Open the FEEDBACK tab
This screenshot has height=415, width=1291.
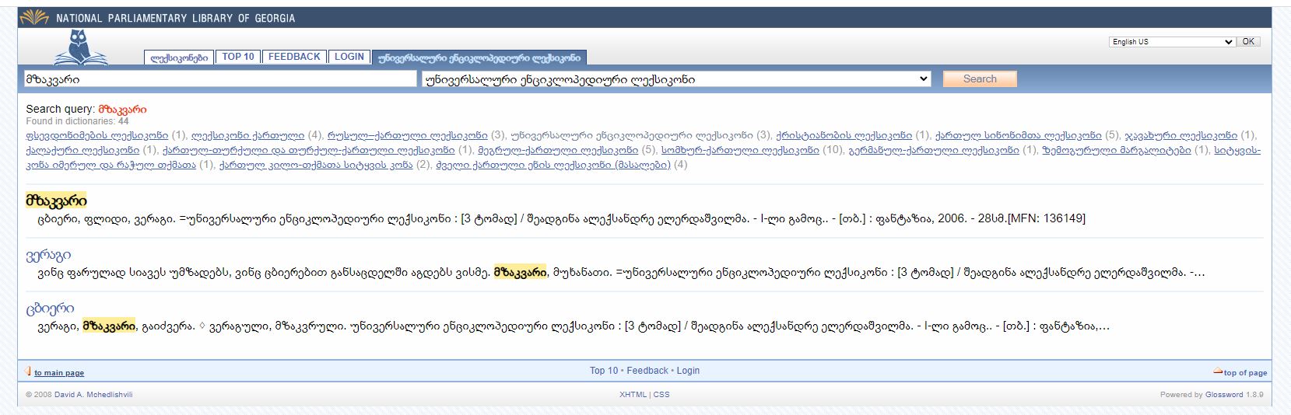click(x=294, y=57)
